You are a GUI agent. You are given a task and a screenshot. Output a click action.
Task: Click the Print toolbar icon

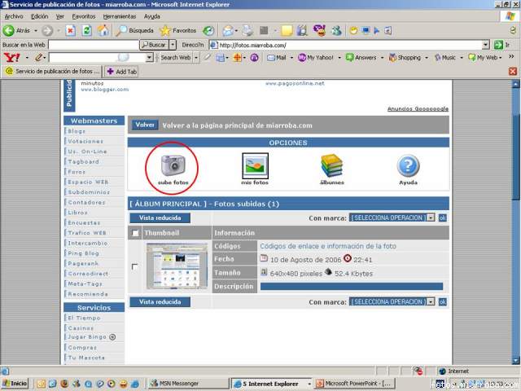tap(247, 31)
